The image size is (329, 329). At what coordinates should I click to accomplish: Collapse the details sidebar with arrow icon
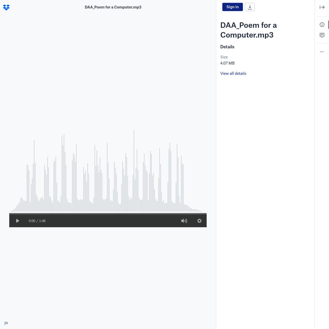[322, 7]
